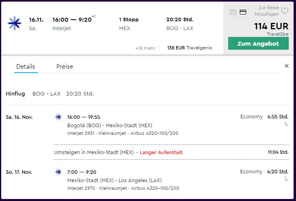Click the 1 Stopp MEX summary
Viewport: 296px width, 201px height.
pos(129,24)
